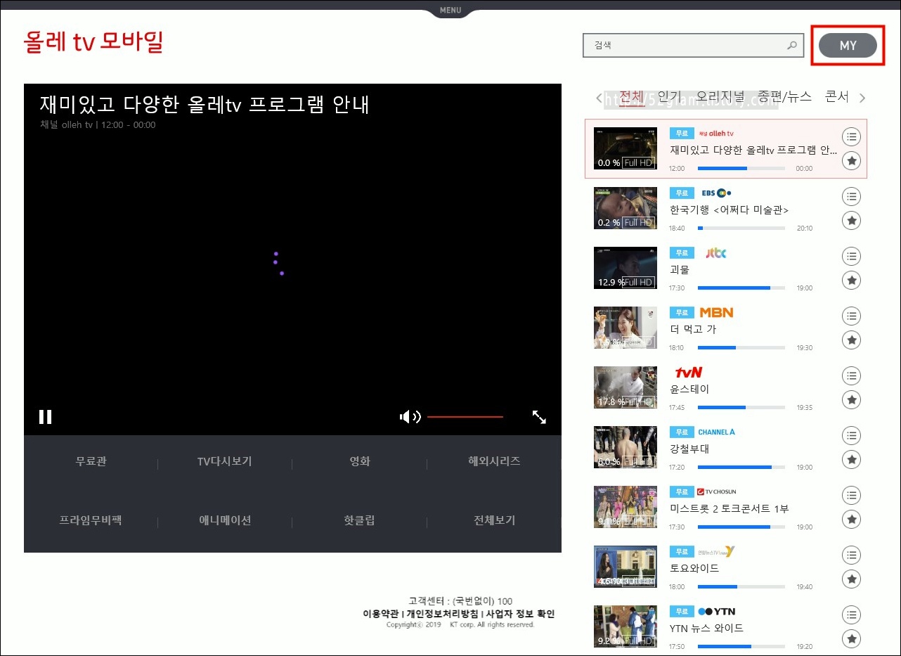This screenshot has height=656, width=901.
Task: Select the 전체 category tab
Action: click(x=631, y=97)
